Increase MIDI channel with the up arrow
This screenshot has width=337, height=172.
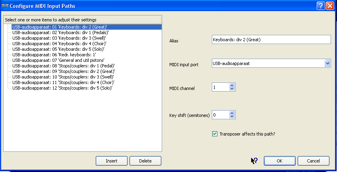232,85
